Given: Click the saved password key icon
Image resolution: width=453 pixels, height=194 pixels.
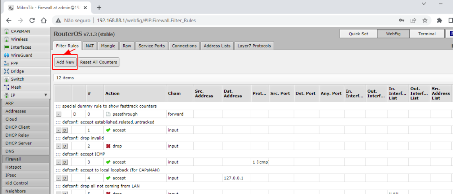Looking at the screenshot, I should coord(402,21).
